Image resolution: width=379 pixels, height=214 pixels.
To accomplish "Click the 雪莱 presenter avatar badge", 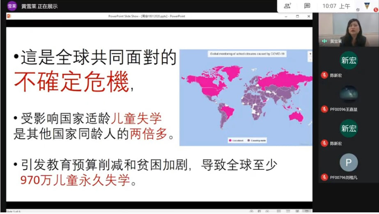I will tap(11, 6).
